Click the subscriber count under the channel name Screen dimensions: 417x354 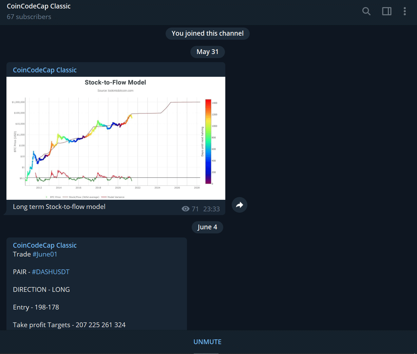29,17
